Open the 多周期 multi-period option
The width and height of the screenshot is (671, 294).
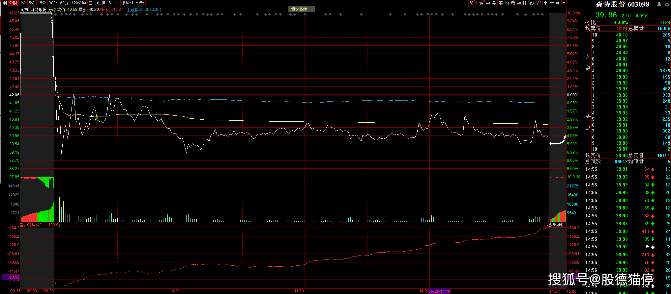coord(127,3)
